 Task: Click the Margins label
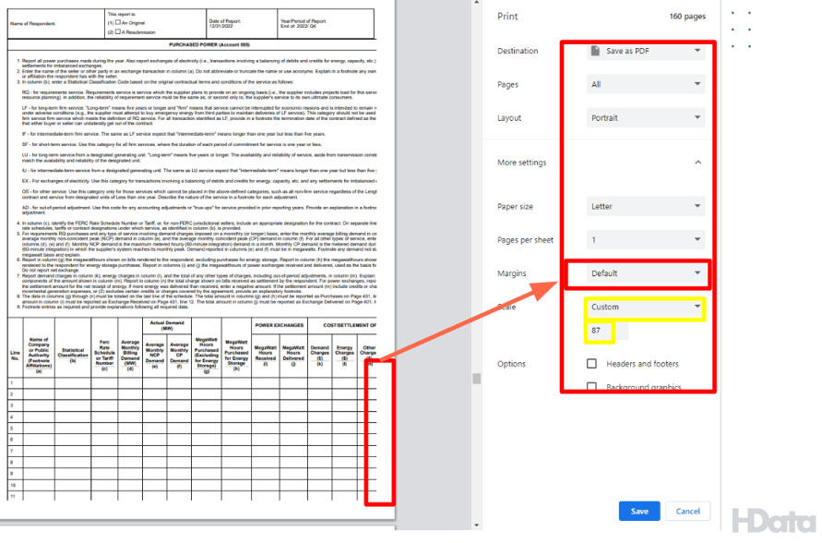click(x=512, y=273)
